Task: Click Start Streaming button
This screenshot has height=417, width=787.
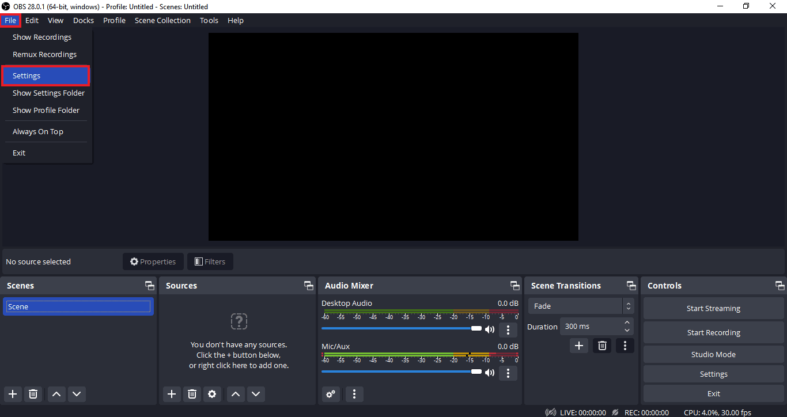Action: pos(713,308)
